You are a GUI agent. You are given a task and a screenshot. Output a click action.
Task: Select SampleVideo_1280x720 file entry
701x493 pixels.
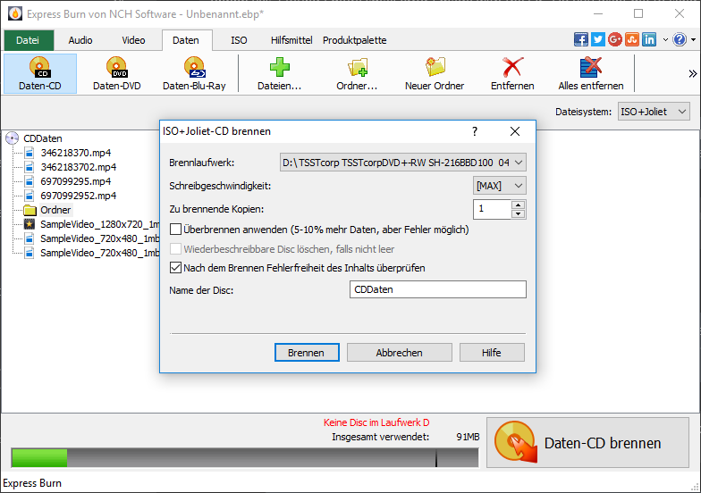[99, 224]
